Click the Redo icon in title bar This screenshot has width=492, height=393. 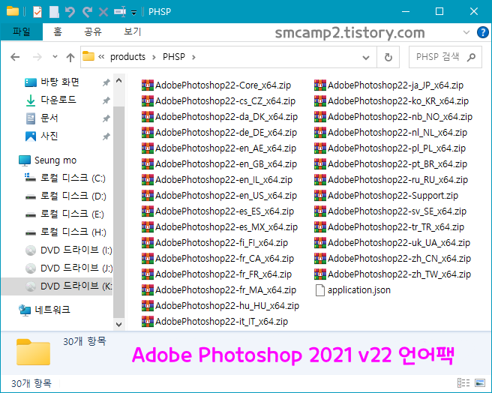click(87, 12)
